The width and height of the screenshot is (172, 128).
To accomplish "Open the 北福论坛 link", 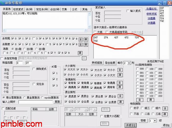I will coord(151,9).
